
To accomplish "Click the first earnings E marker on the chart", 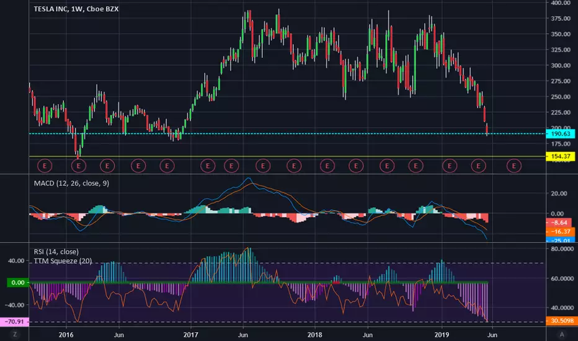I will click(x=45, y=166).
